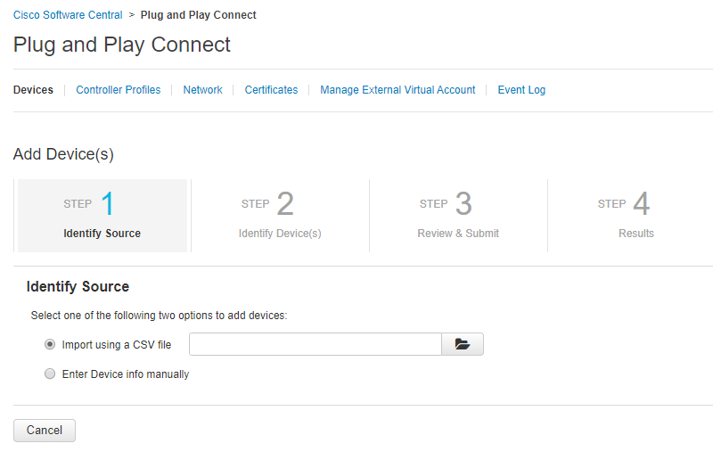Click the Plug and Play Connect page heading
This screenshot has height=460, width=713.
tap(122, 45)
